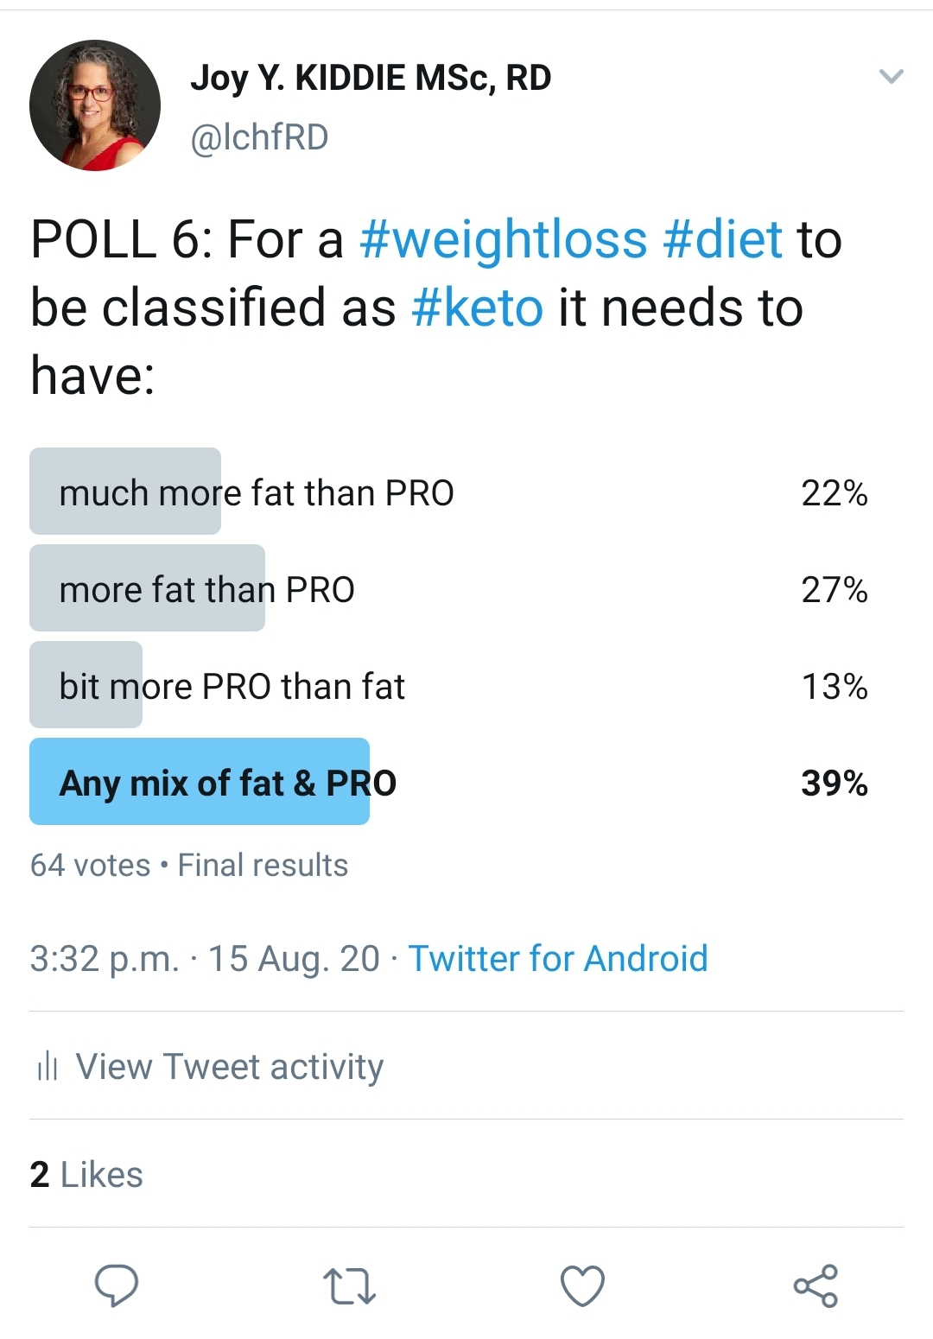Image resolution: width=933 pixels, height=1339 pixels.
Task: Expand tweet options chevron
Action: click(x=891, y=76)
